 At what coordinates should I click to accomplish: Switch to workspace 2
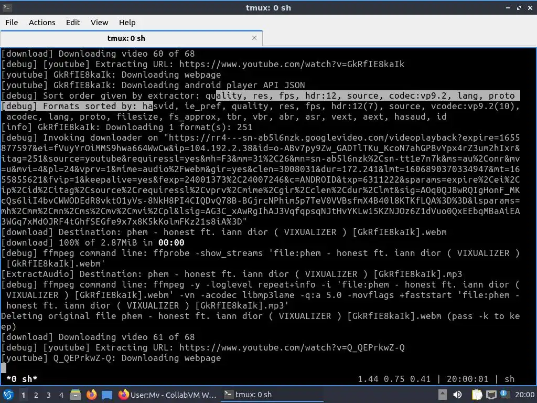point(36,395)
